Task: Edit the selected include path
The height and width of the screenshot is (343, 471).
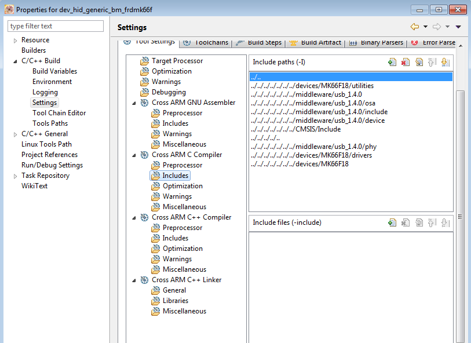Action: (419, 62)
